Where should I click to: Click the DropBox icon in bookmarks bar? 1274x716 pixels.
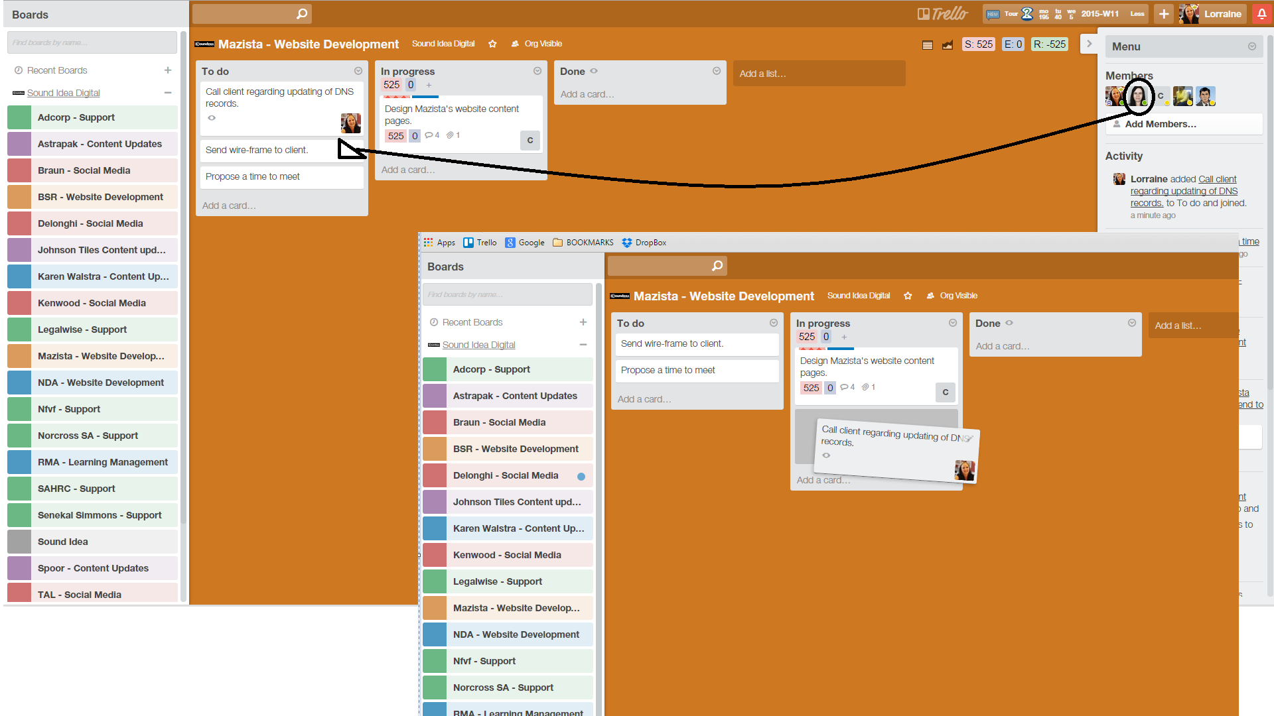629,243
